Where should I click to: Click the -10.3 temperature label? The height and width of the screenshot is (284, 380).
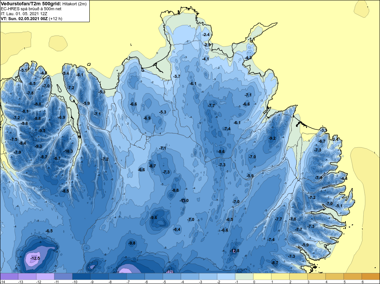pos(68,151)
